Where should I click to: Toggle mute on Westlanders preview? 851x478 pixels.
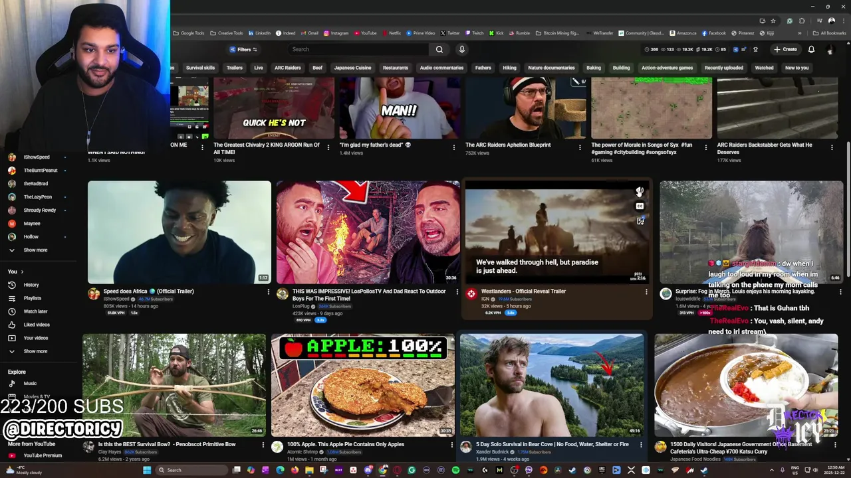[x=640, y=192]
